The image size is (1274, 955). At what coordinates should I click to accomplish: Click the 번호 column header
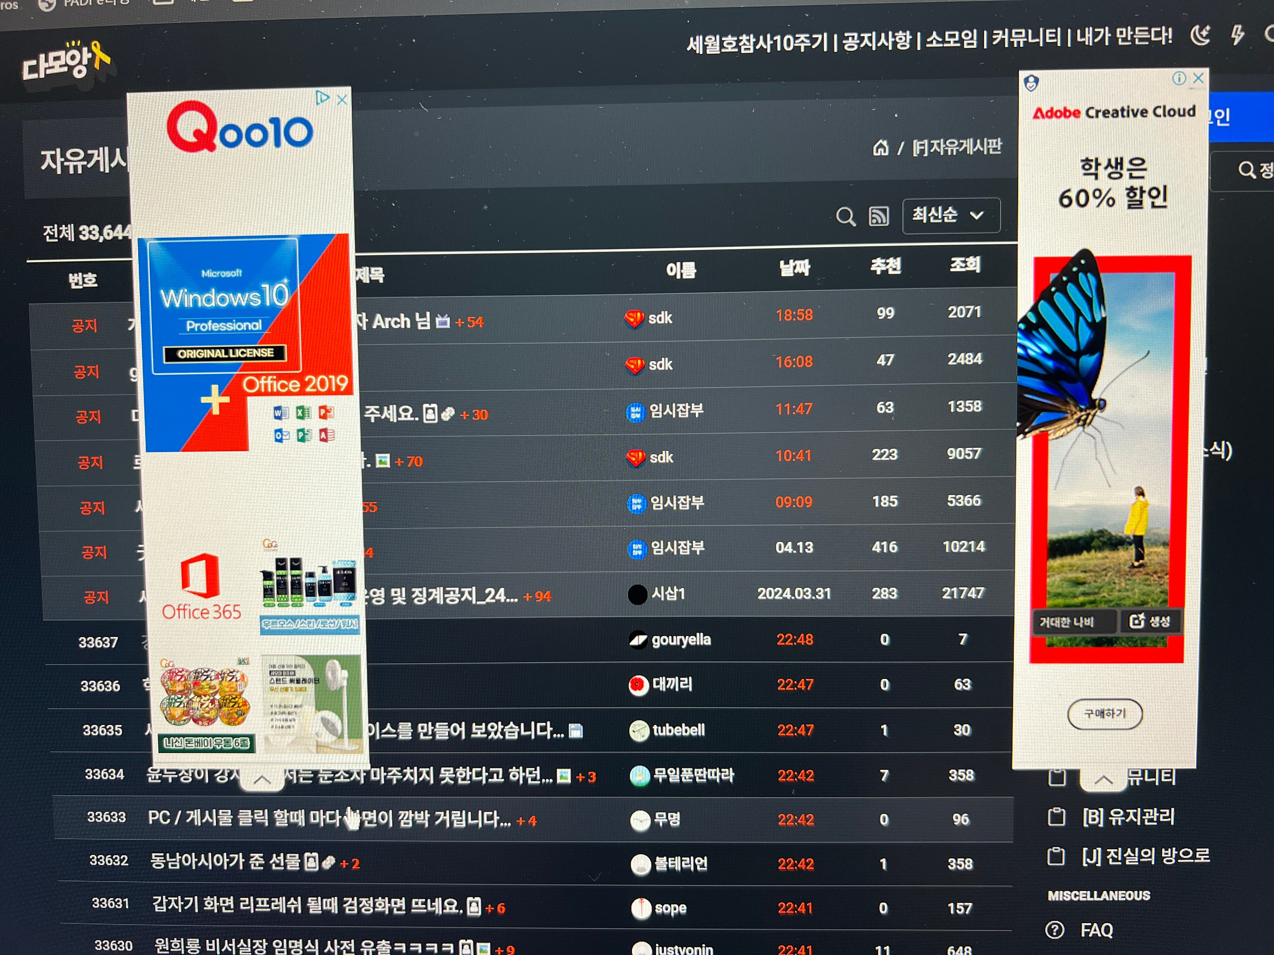[x=83, y=280]
